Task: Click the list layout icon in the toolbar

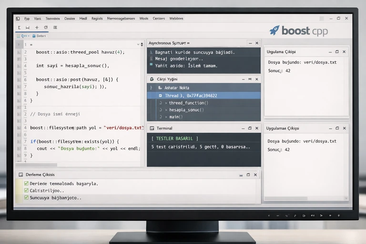Action: (55, 28)
